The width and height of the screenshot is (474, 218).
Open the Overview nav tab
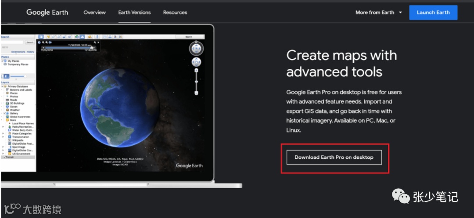click(x=95, y=12)
